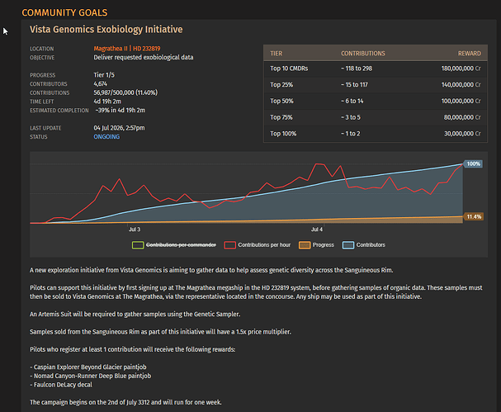The height and width of the screenshot is (412, 501).
Task: Click the ~39% in 4d 19h 2m estimate
Action: pyautogui.click(x=121, y=111)
